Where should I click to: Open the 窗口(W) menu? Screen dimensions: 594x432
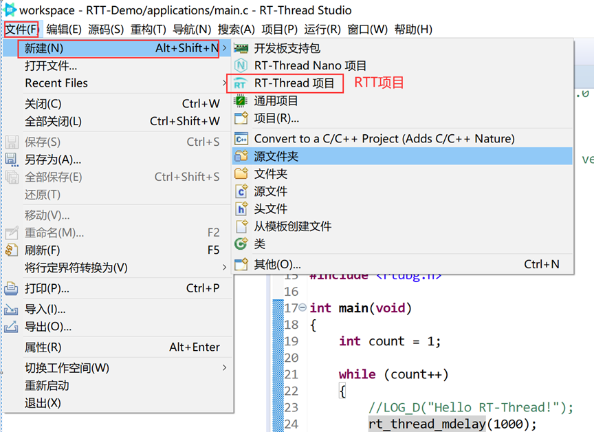(x=367, y=29)
